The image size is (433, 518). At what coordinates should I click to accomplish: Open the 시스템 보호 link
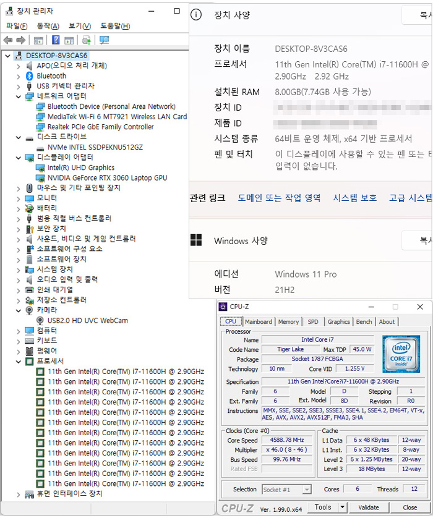354,198
